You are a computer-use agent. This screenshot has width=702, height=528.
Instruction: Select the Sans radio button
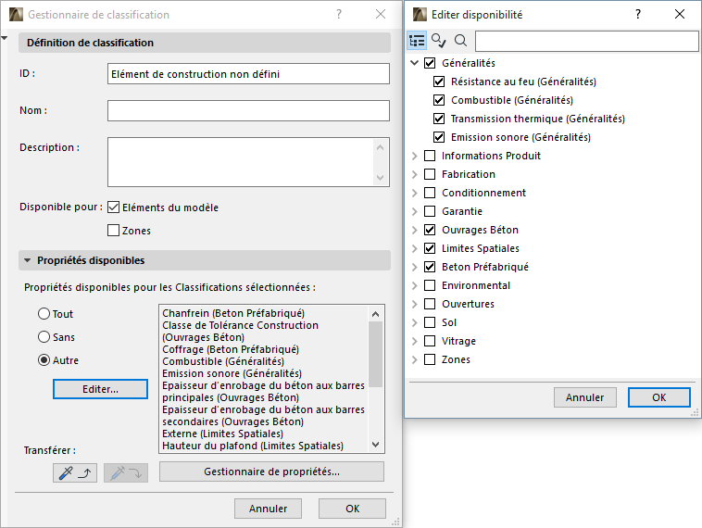[44, 337]
